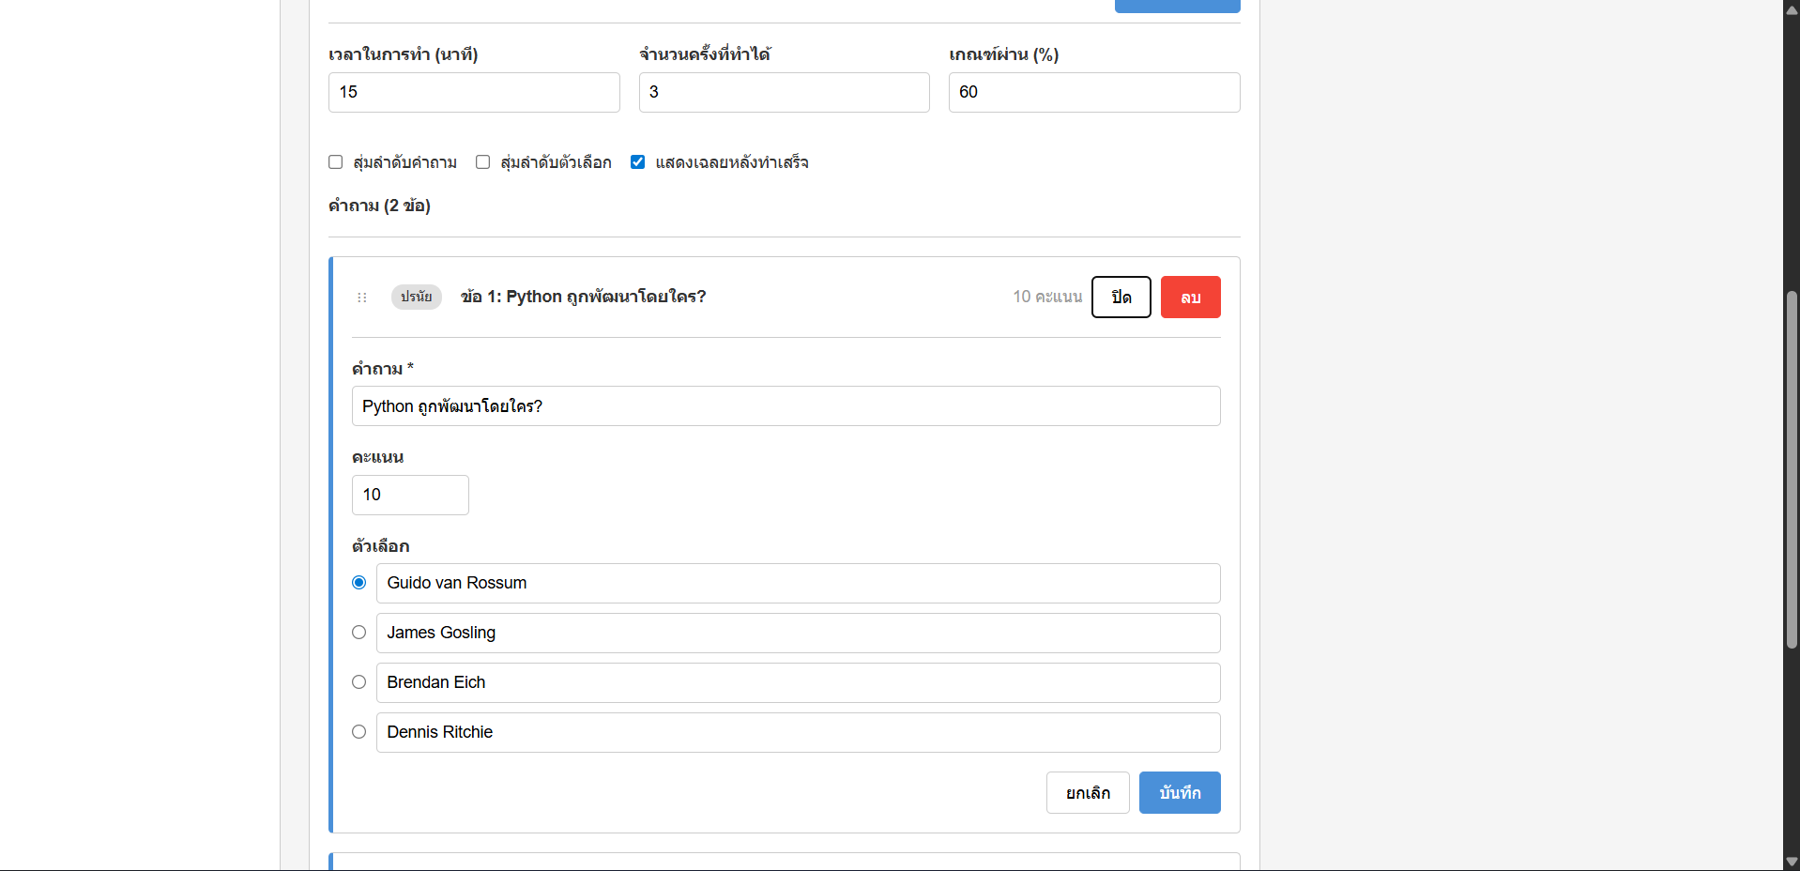1800x871 pixels.
Task: Click the scrollbar down arrow
Action: [x=1792, y=862]
